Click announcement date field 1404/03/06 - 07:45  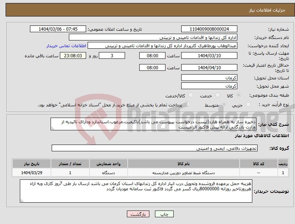58,29
